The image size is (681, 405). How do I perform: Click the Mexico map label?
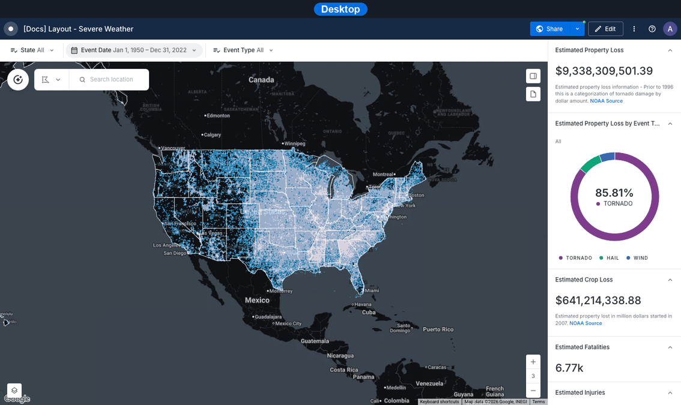[256, 300]
